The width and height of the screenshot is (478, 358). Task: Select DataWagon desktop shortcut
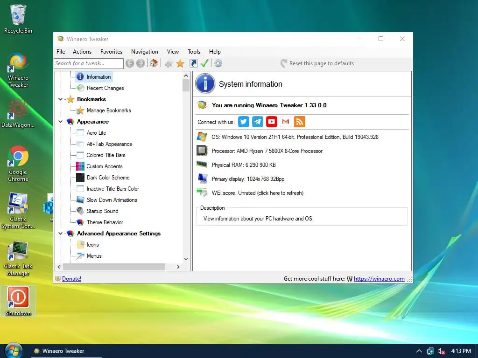click(18, 113)
